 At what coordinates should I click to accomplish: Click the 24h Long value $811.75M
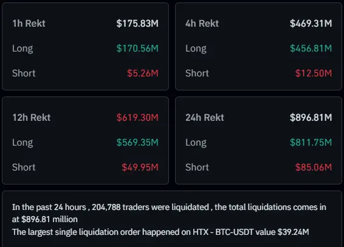(x=311, y=143)
